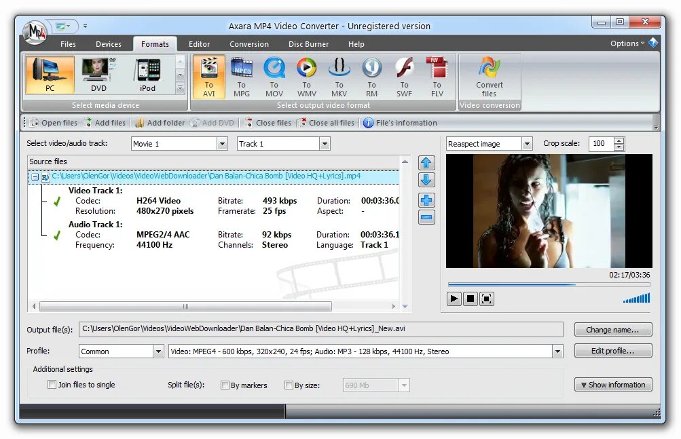Open the Reaspect image dropdown
Viewport: 681px width, 439px height.
click(528, 144)
